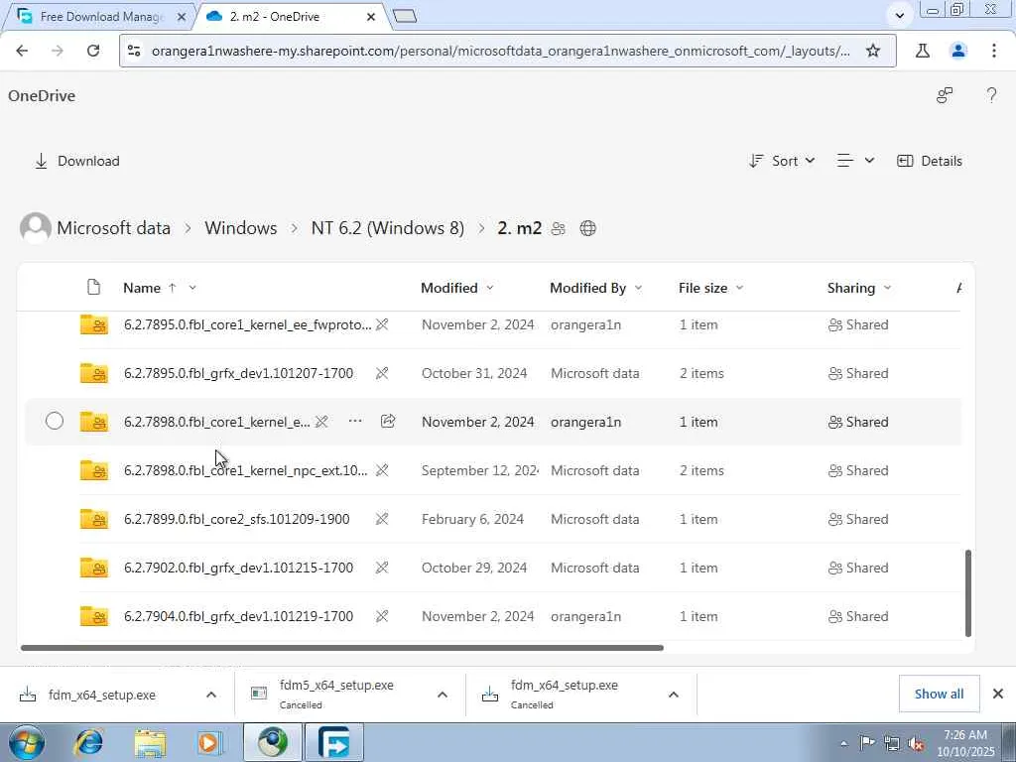The height and width of the screenshot is (762, 1016).
Task: Open the Chrome three-dot menu
Action: tap(994, 51)
